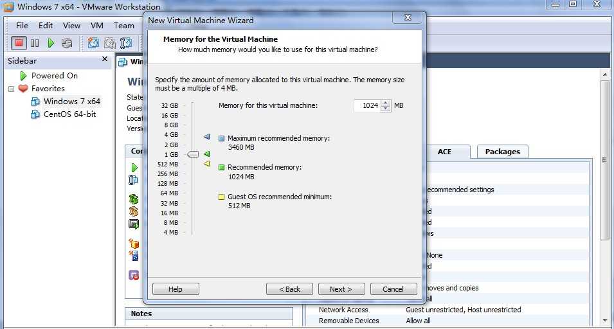Click the Network Access row label
The width and height of the screenshot is (614, 329).
pyautogui.click(x=343, y=310)
